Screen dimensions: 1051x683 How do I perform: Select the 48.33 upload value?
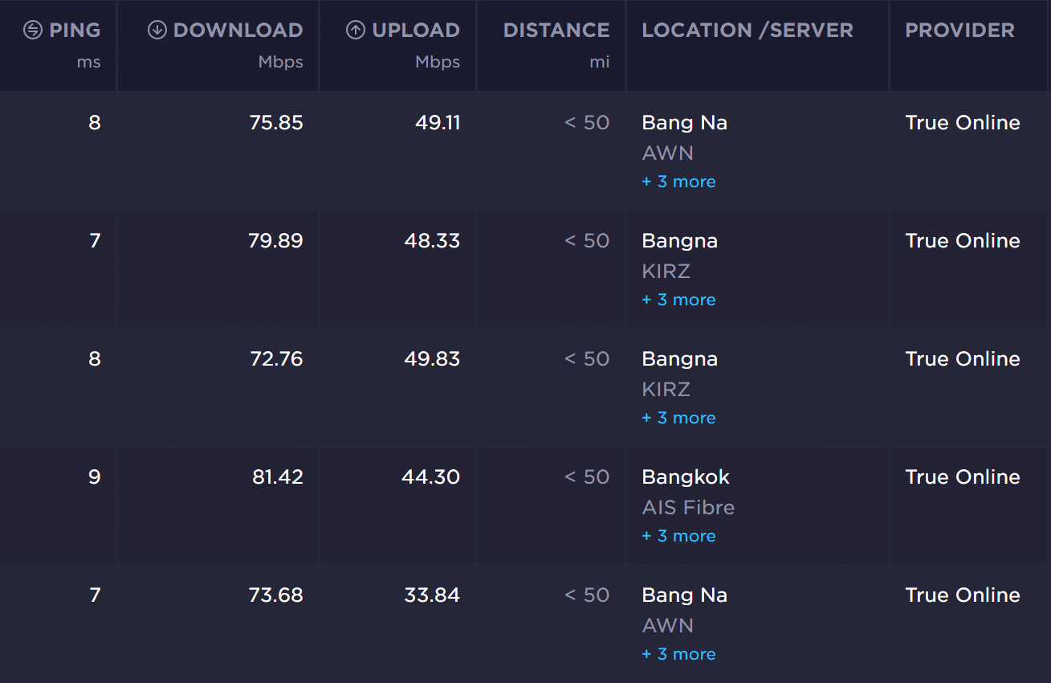click(x=432, y=241)
